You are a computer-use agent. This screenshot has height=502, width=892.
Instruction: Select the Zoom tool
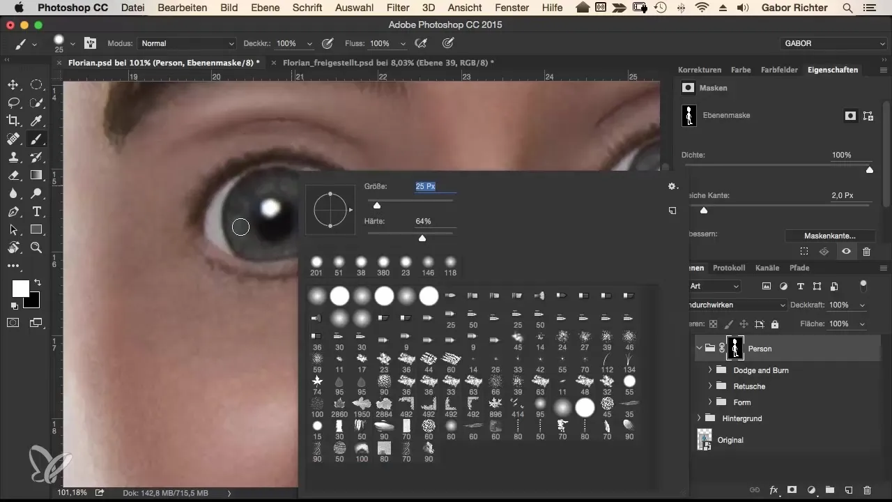click(36, 248)
